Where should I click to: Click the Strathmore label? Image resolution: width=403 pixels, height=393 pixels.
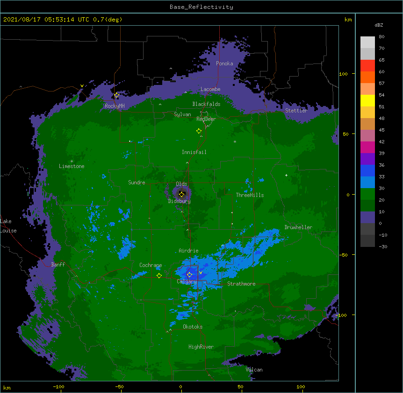pos(241,284)
